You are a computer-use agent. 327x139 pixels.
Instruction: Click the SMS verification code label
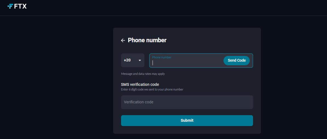(x=140, y=84)
